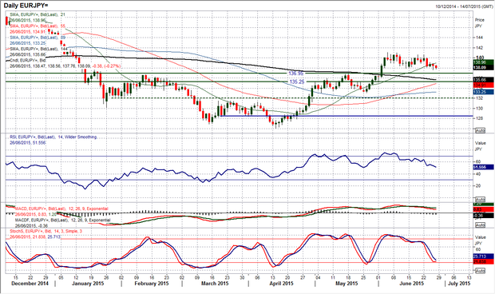Click the 136.95 horizontal level label
495x294 pixels.
[295, 73]
